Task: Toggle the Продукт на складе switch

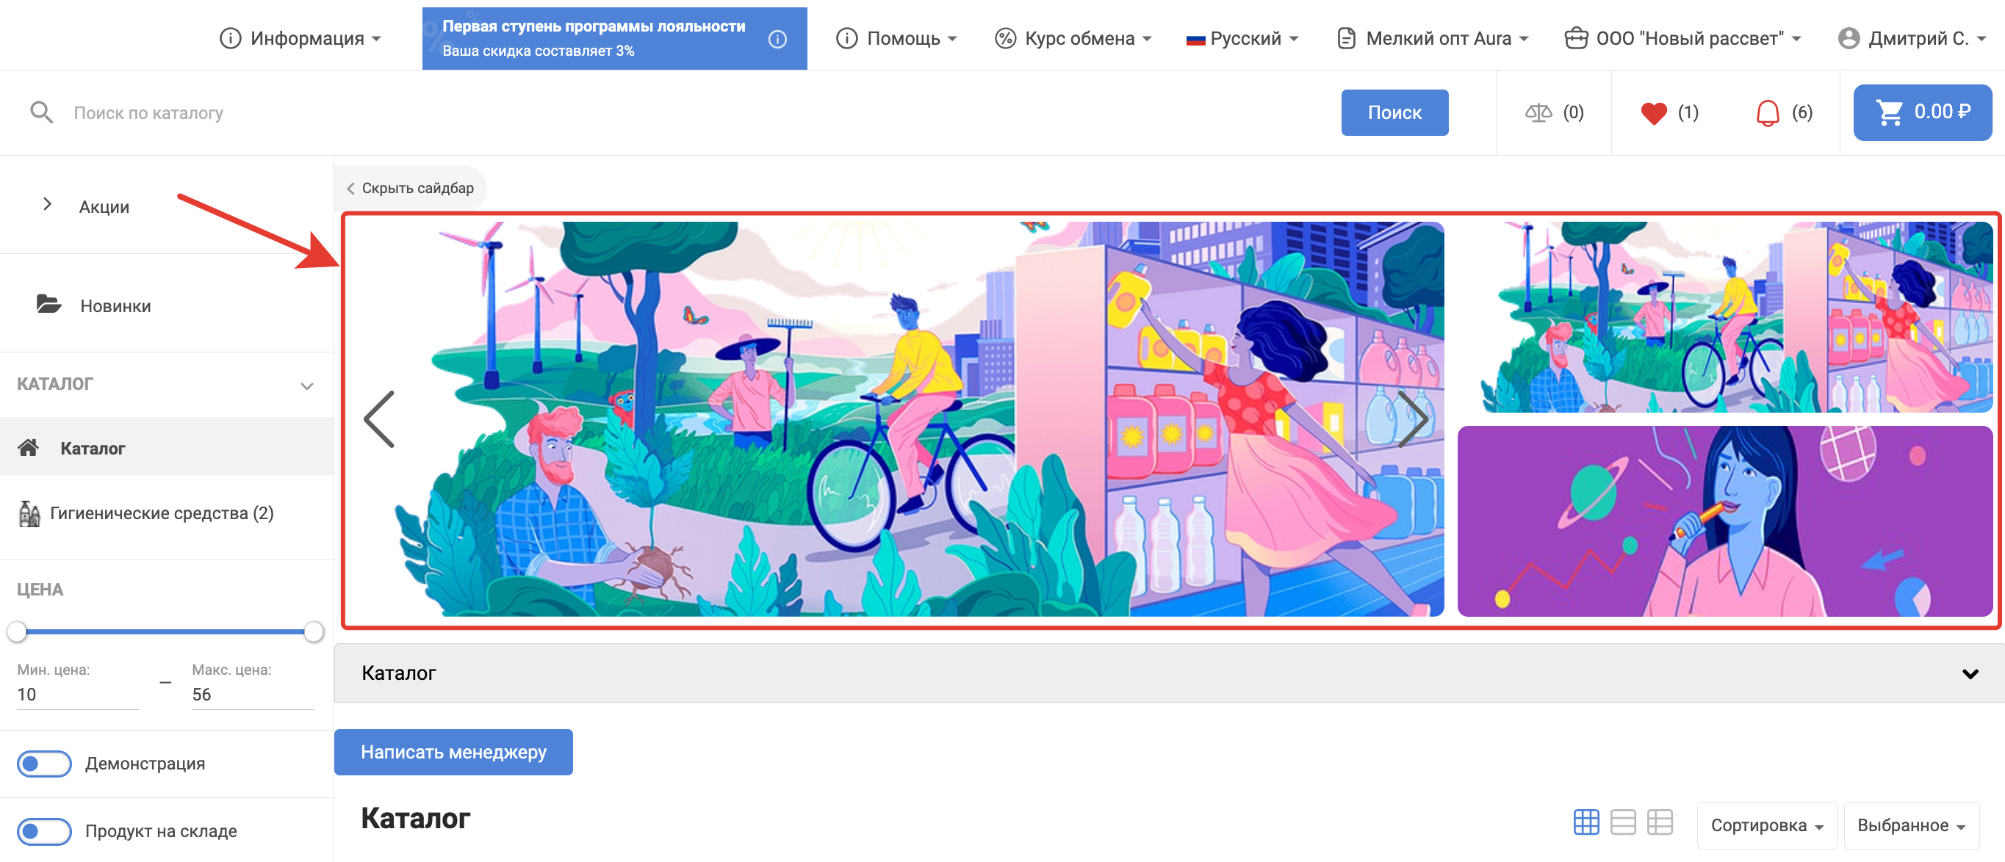Action: 44,831
